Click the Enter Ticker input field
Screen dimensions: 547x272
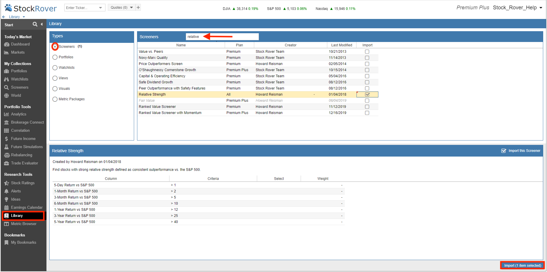[x=81, y=8]
